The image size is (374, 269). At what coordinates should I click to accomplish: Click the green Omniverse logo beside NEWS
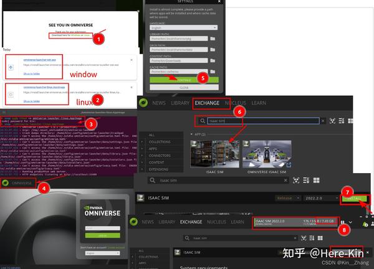tap(143, 103)
